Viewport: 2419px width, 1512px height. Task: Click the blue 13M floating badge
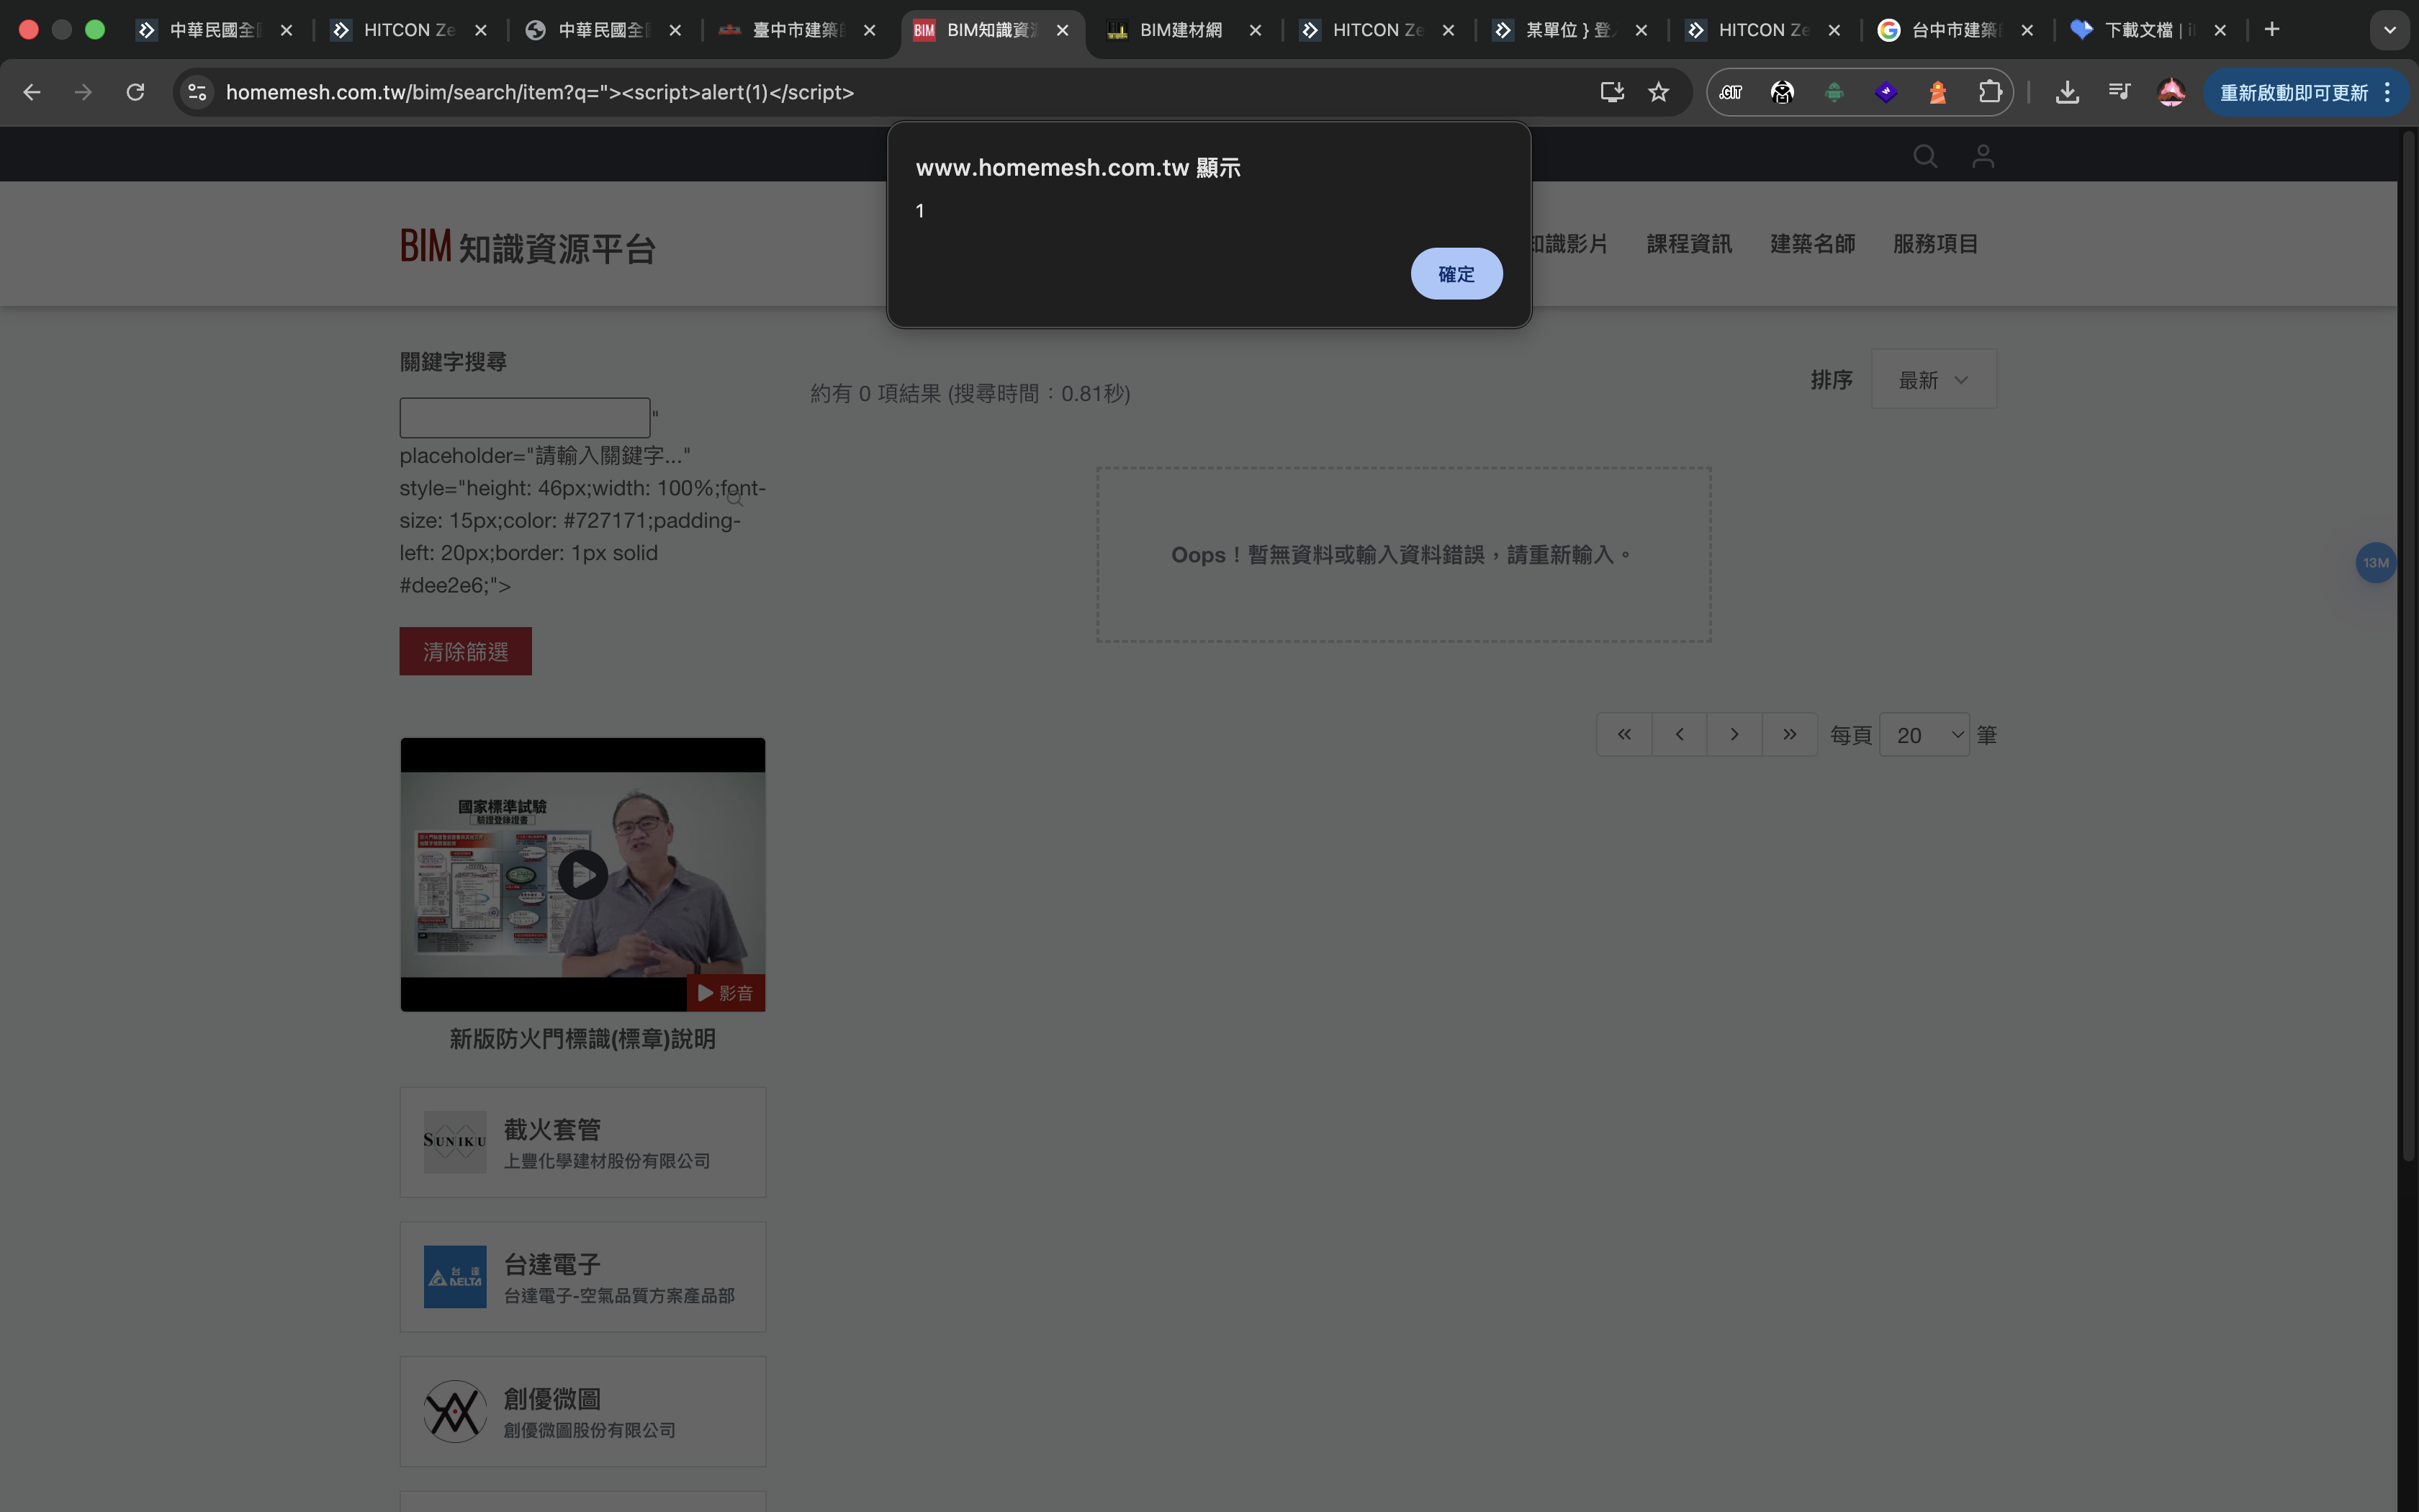point(2375,563)
